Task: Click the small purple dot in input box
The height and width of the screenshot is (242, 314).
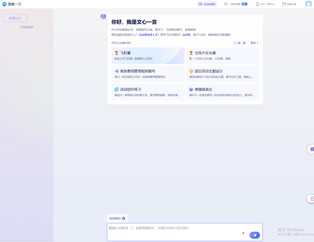Action: point(243,233)
